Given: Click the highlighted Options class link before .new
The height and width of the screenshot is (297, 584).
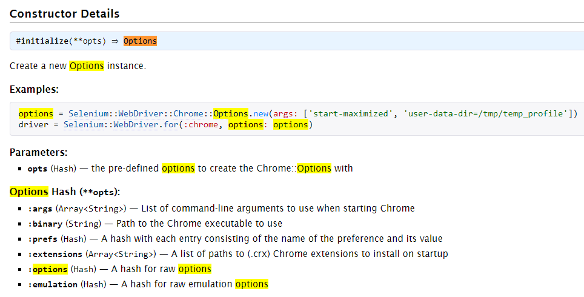Looking at the screenshot, I should (x=231, y=114).
